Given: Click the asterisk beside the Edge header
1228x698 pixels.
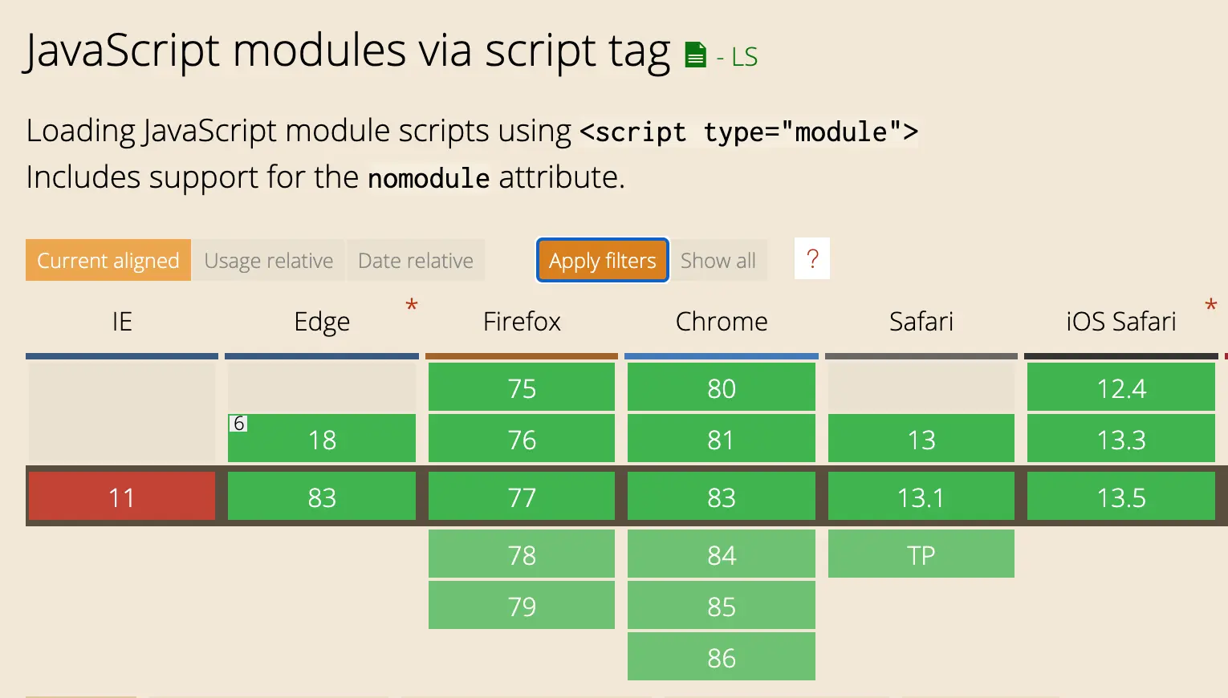Looking at the screenshot, I should (x=412, y=306).
